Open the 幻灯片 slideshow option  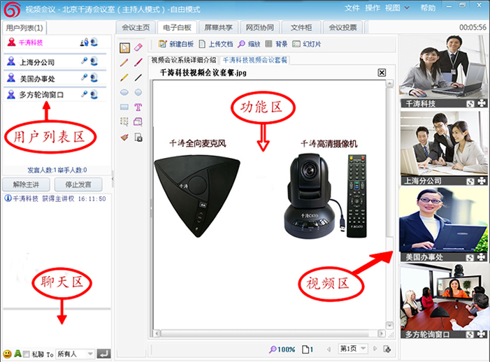pyautogui.click(x=307, y=44)
